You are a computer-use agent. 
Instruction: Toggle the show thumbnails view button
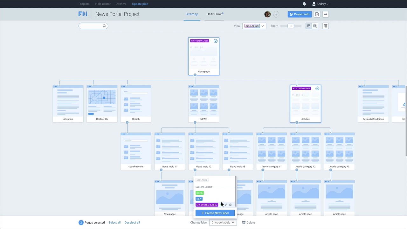click(x=308, y=26)
